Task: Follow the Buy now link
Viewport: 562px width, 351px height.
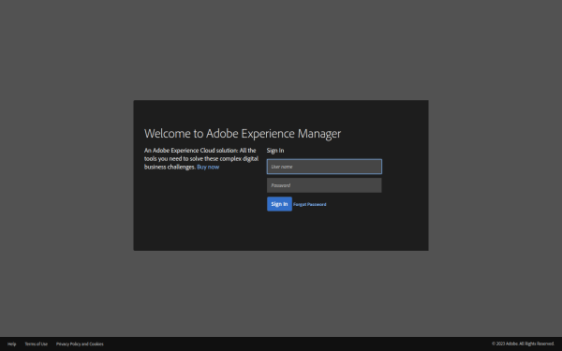Action: click(208, 167)
